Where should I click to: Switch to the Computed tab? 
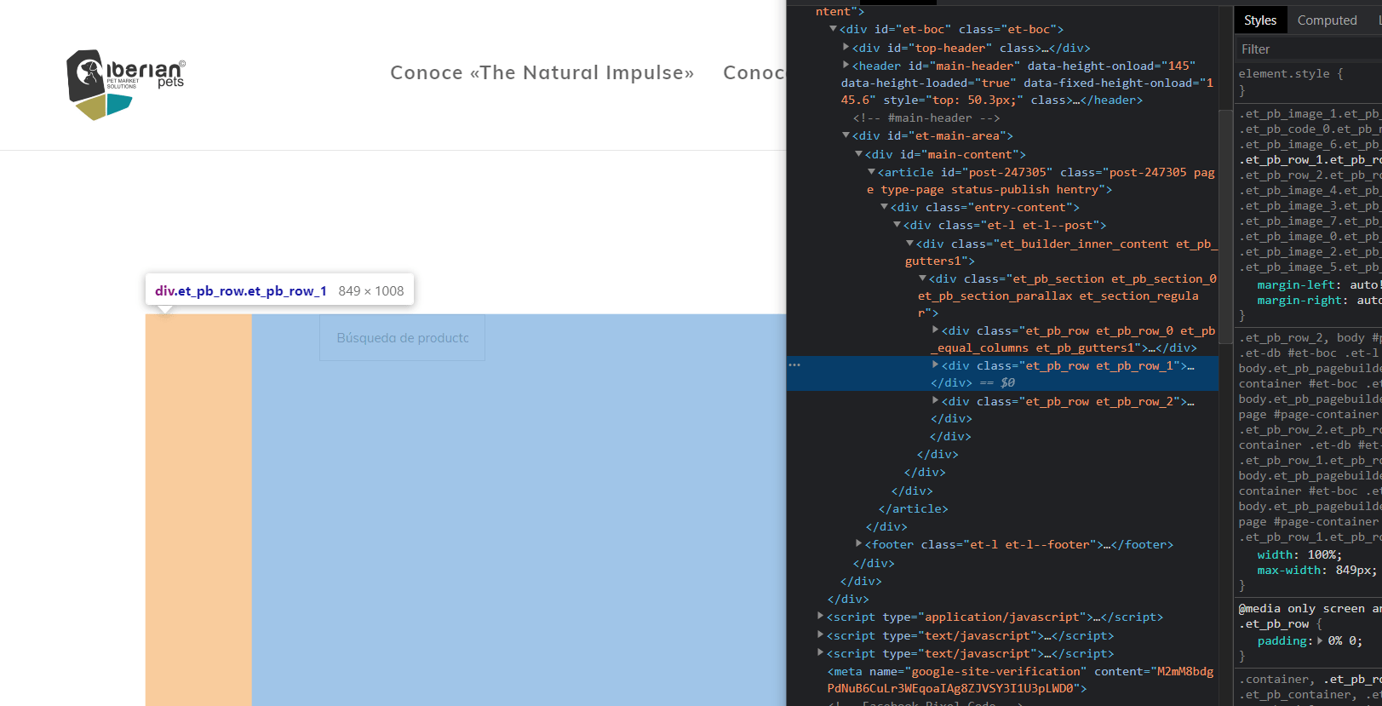[x=1327, y=20]
